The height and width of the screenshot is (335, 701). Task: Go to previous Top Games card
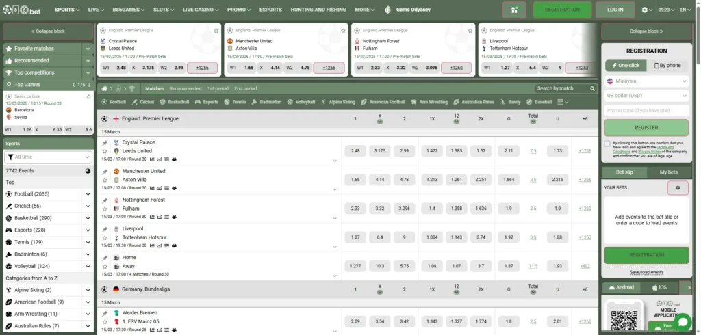point(74,85)
